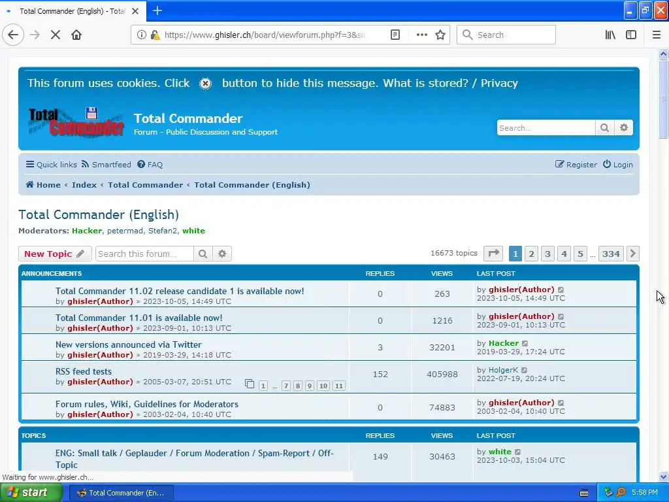The height and width of the screenshot is (502, 669).
Task: Go to Home breadcrumb
Action: point(43,185)
